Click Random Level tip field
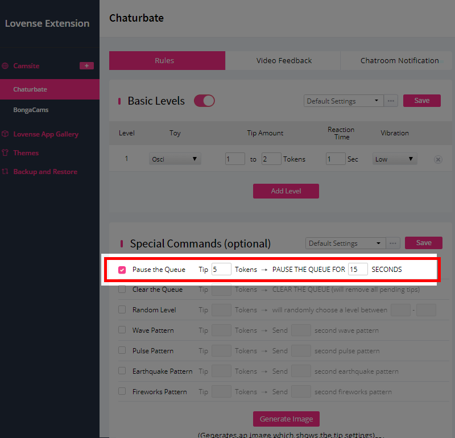 coord(221,310)
